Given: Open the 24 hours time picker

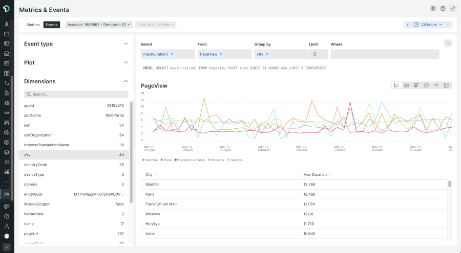Looking at the screenshot, I should coord(428,25).
